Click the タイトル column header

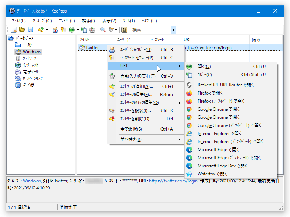click(96, 40)
